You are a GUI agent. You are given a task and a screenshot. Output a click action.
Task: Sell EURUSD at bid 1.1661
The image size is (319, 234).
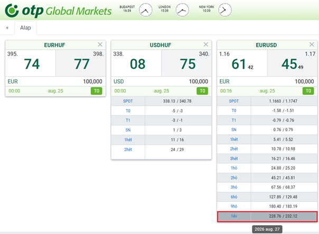[x=242, y=63]
